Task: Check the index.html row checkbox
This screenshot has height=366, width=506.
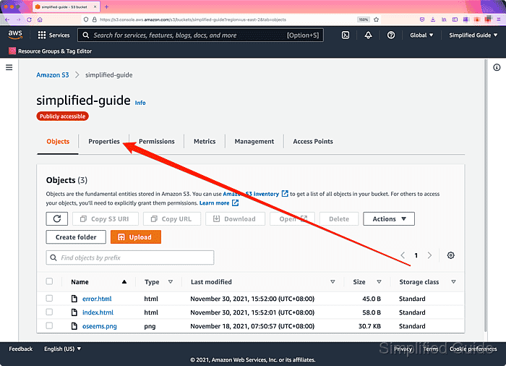Action: tap(49, 312)
